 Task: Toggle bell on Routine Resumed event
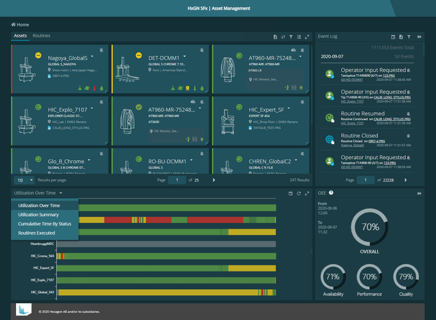pyautogui.click(x=408, y=114)
